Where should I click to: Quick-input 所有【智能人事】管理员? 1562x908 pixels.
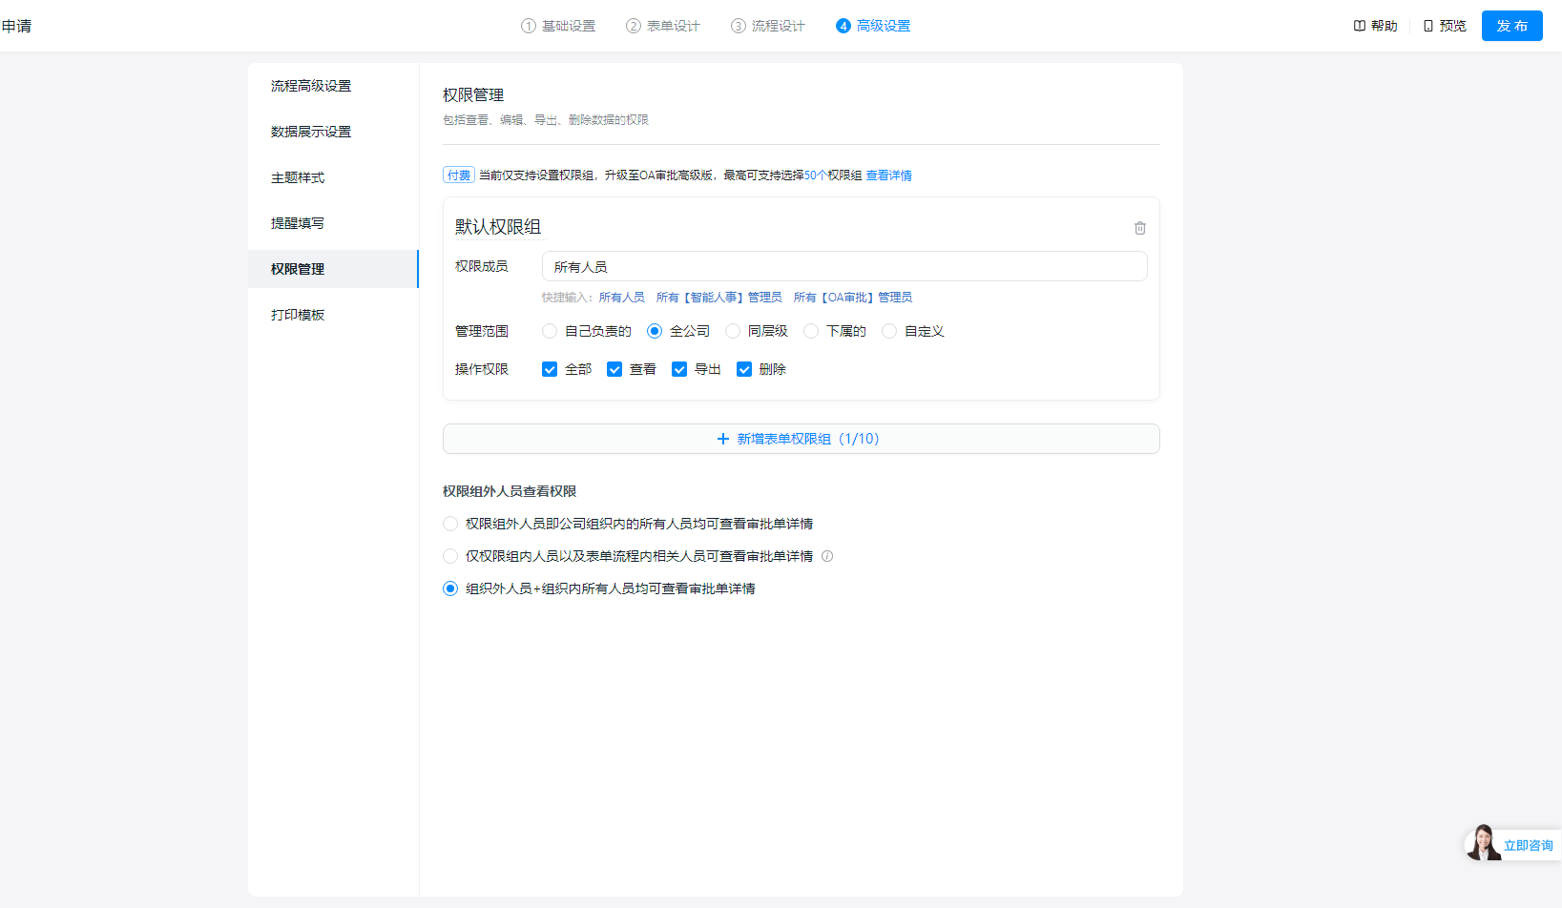(719, 298)
